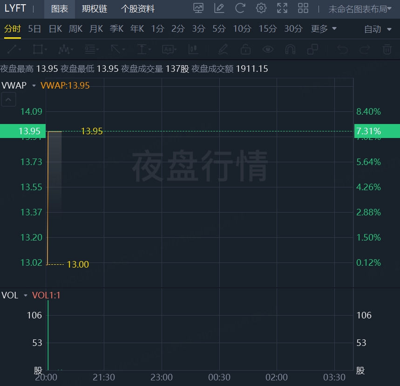Select the 分时 timeframe
This screenshot has width=400, height=386.
[x=13, y=28]
